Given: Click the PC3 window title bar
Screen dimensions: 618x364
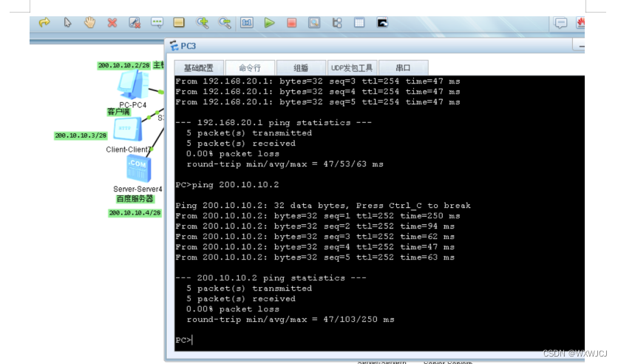Looking at the screenshot, I should [375, 46].
